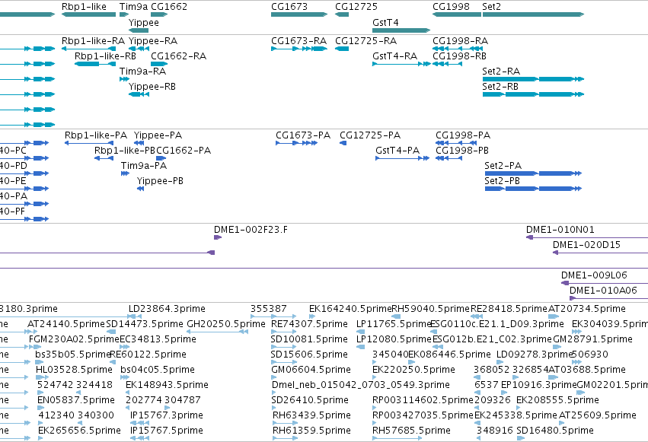Select EST RH57685.5prime
This screenshot has height=442, width=648.
(x=397, y=438)
